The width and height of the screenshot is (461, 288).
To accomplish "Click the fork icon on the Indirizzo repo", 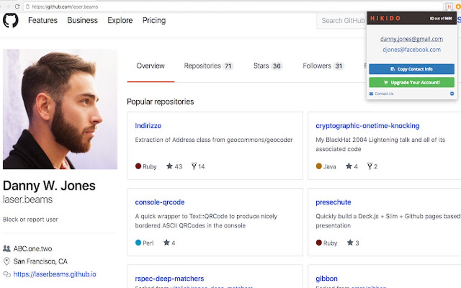I will (x=193, y=166).
